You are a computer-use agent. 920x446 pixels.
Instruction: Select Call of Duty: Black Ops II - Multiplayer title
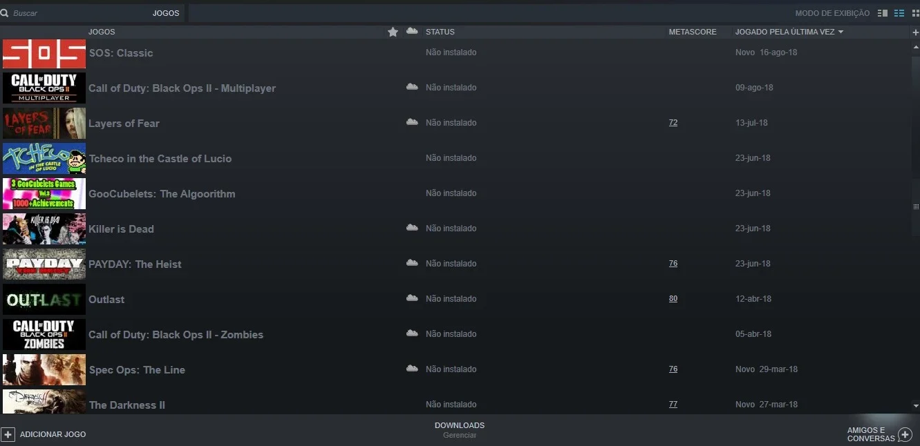(x=182, y=88)
